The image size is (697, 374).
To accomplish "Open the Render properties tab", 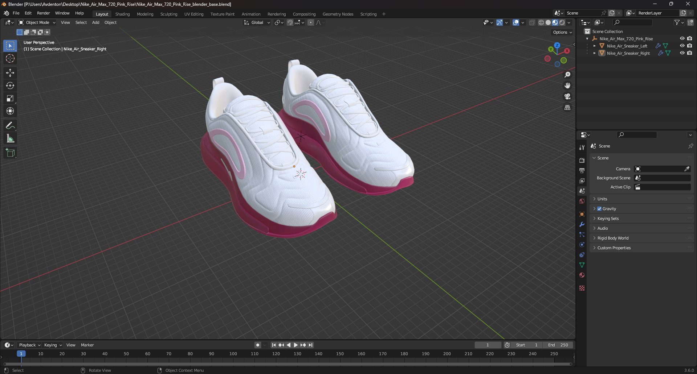I will [x=582, y=160].
